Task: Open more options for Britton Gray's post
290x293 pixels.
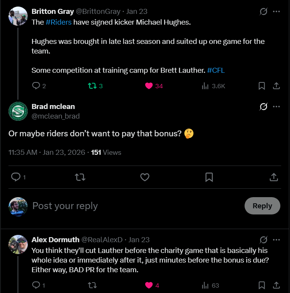Action: coord(276,12)
